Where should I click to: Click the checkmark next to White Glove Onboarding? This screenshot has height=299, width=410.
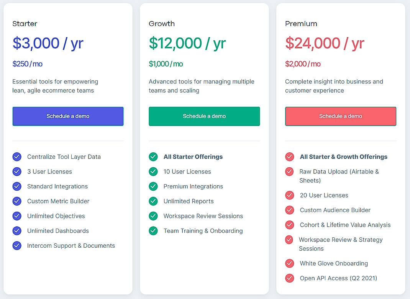289,263
